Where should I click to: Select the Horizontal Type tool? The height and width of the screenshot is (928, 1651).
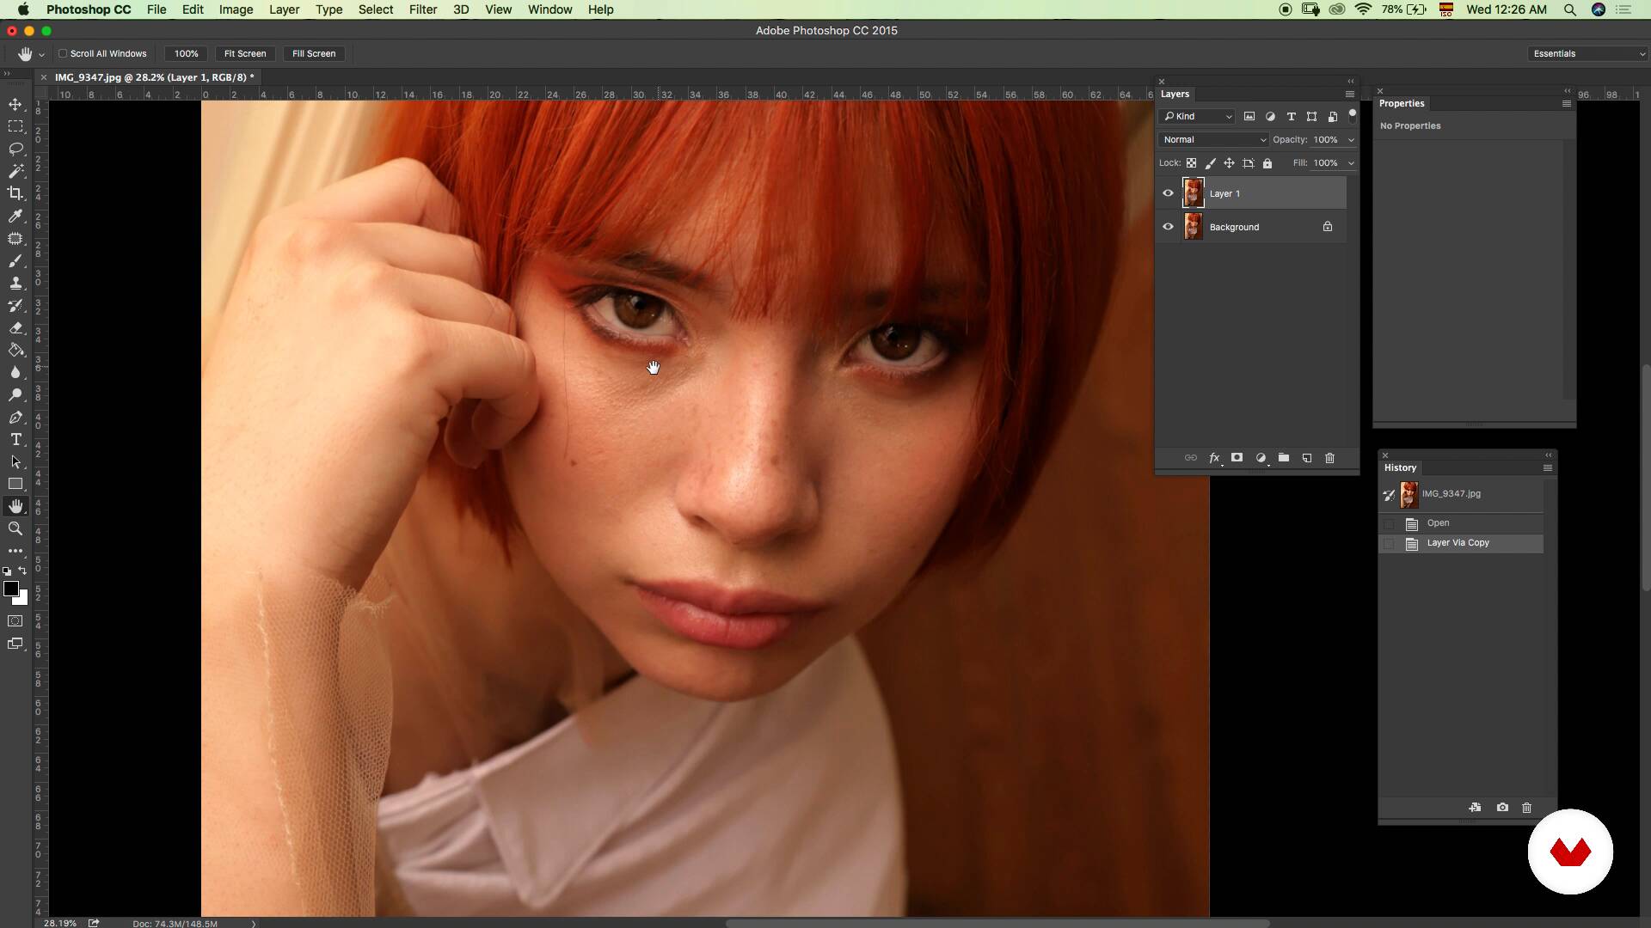tap(15, 439)
